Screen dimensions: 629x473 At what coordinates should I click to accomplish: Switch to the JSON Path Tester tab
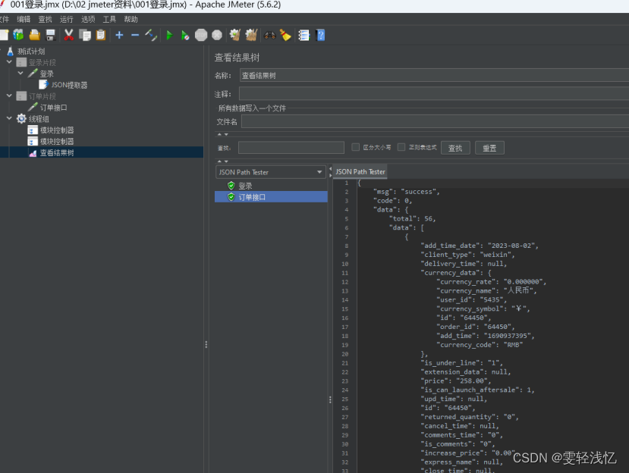pyautogui.click(x=360, y=171)
